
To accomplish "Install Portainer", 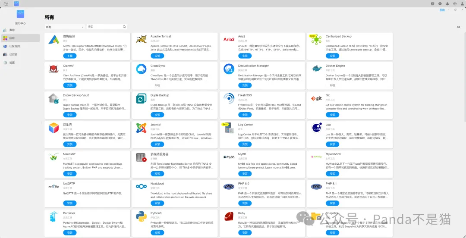I will coord(70,233).
